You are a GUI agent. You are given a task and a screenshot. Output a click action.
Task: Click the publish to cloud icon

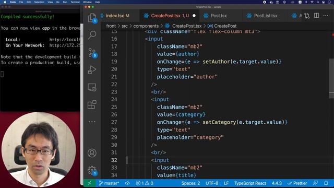pyautogui.click(x=127, y=183)
